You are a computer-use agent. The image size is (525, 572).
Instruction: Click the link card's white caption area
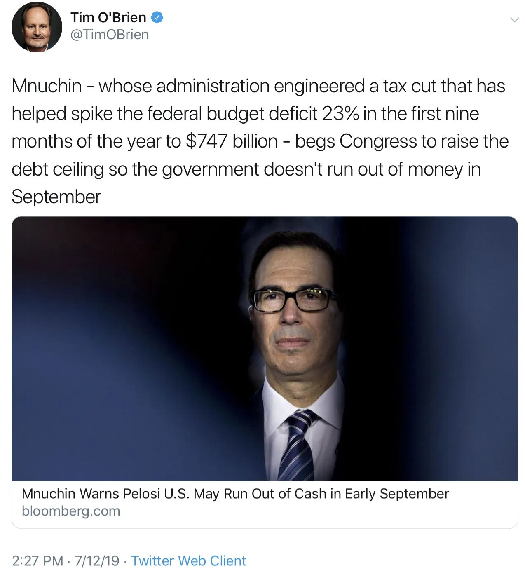point(265,504)
